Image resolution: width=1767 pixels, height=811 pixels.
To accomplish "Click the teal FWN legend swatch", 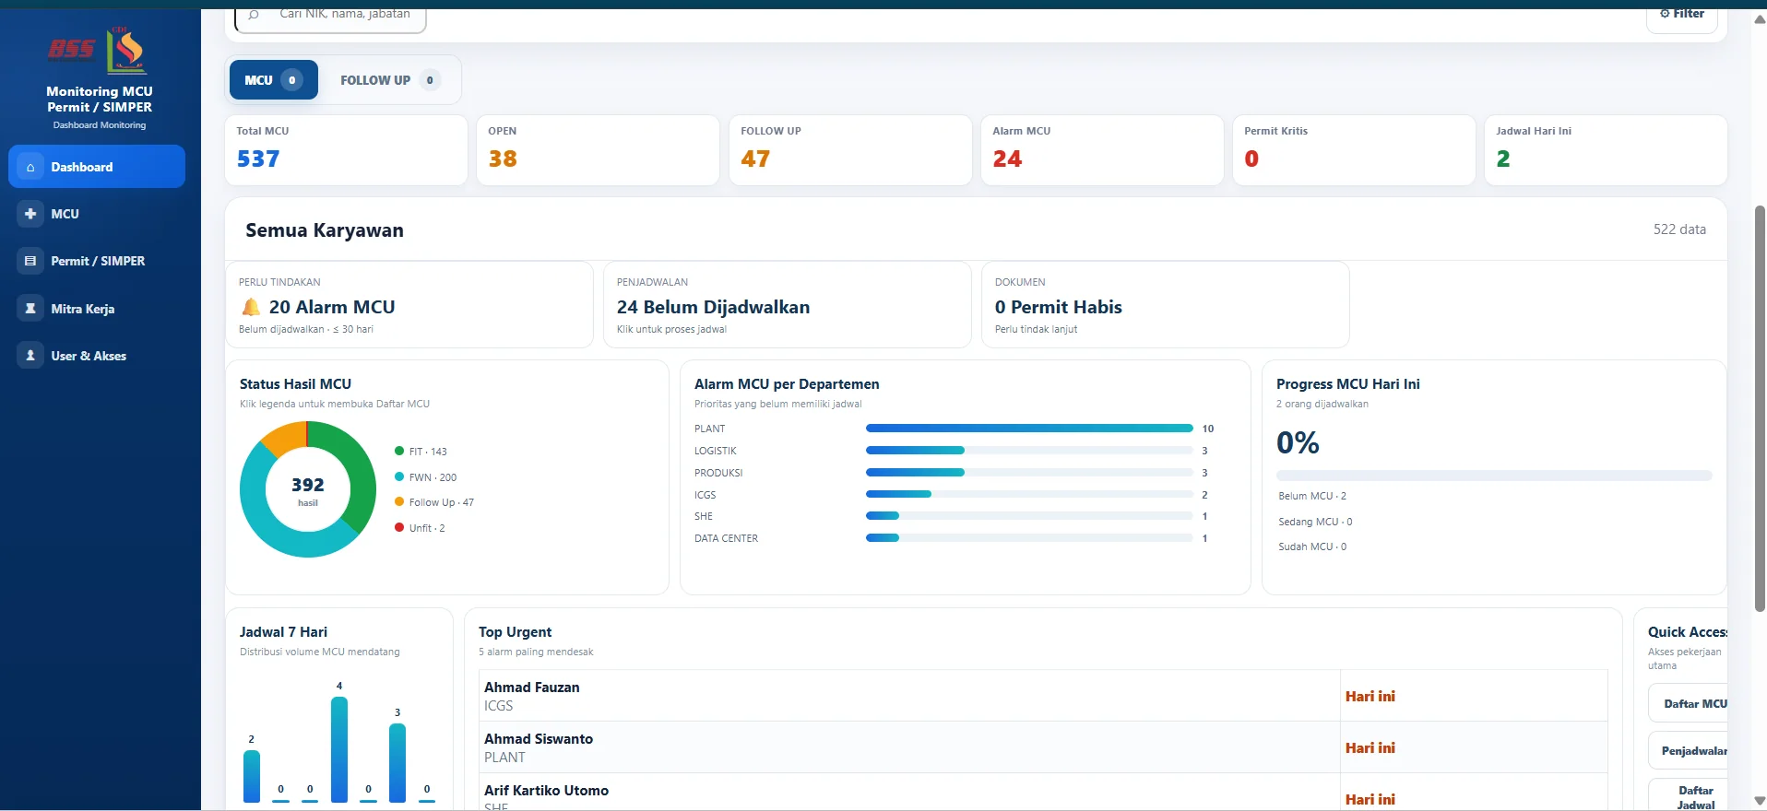I will coord(399,476).
